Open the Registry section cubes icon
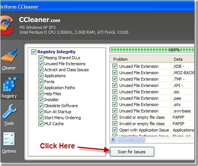The image size is (198, 166). pyautogui.click(x=10, y=84)
